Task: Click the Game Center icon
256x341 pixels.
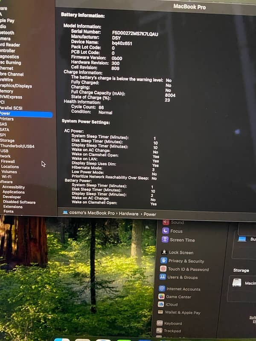Action: pos(162,297)
